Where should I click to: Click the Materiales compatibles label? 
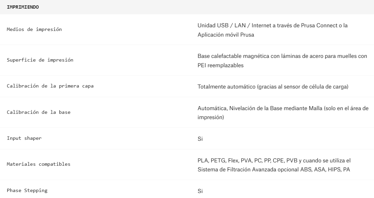pos(39,164)
